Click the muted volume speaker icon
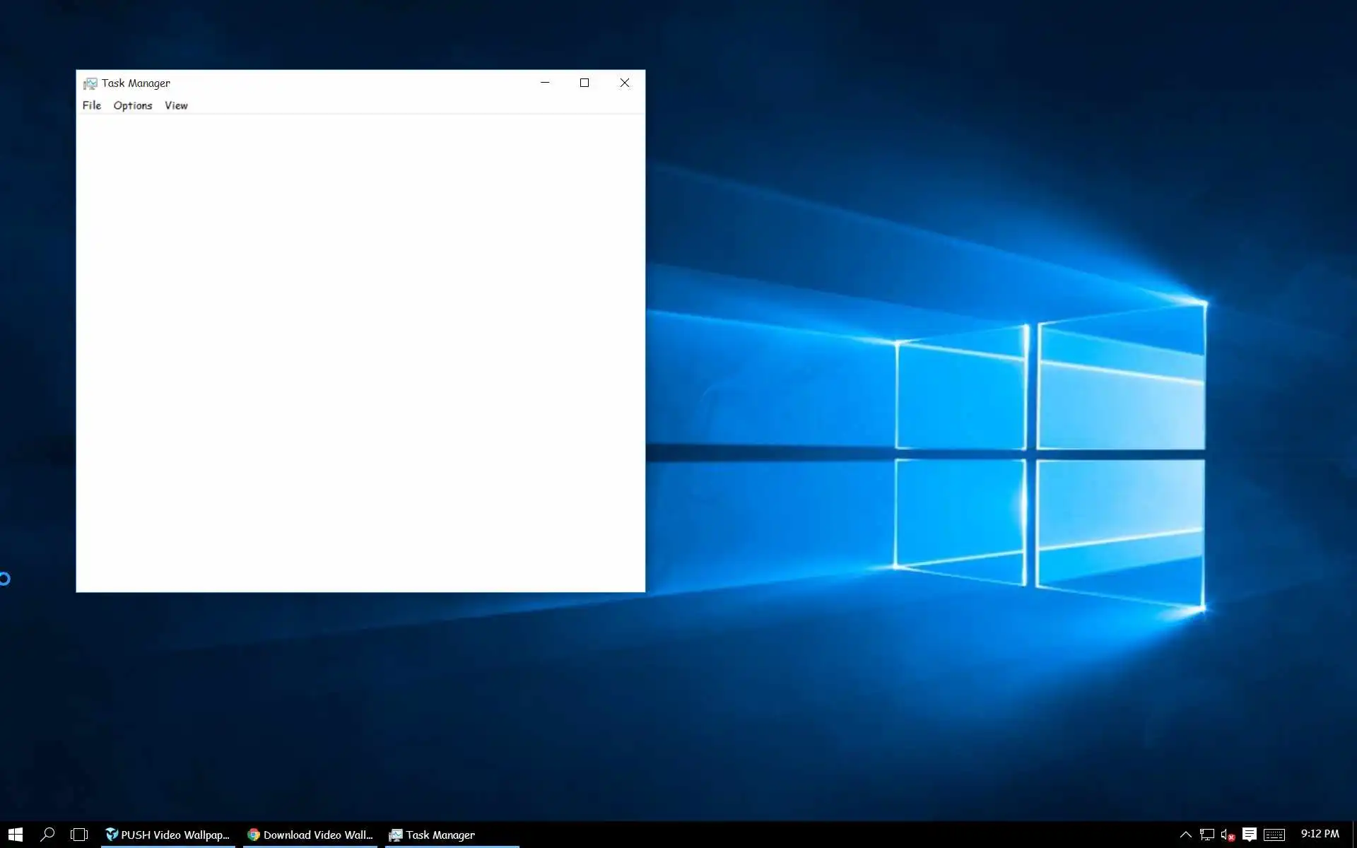Image resolution: width=1357 pixels, height=848 pixels. pyautogui.click(x=1227, y=835)
